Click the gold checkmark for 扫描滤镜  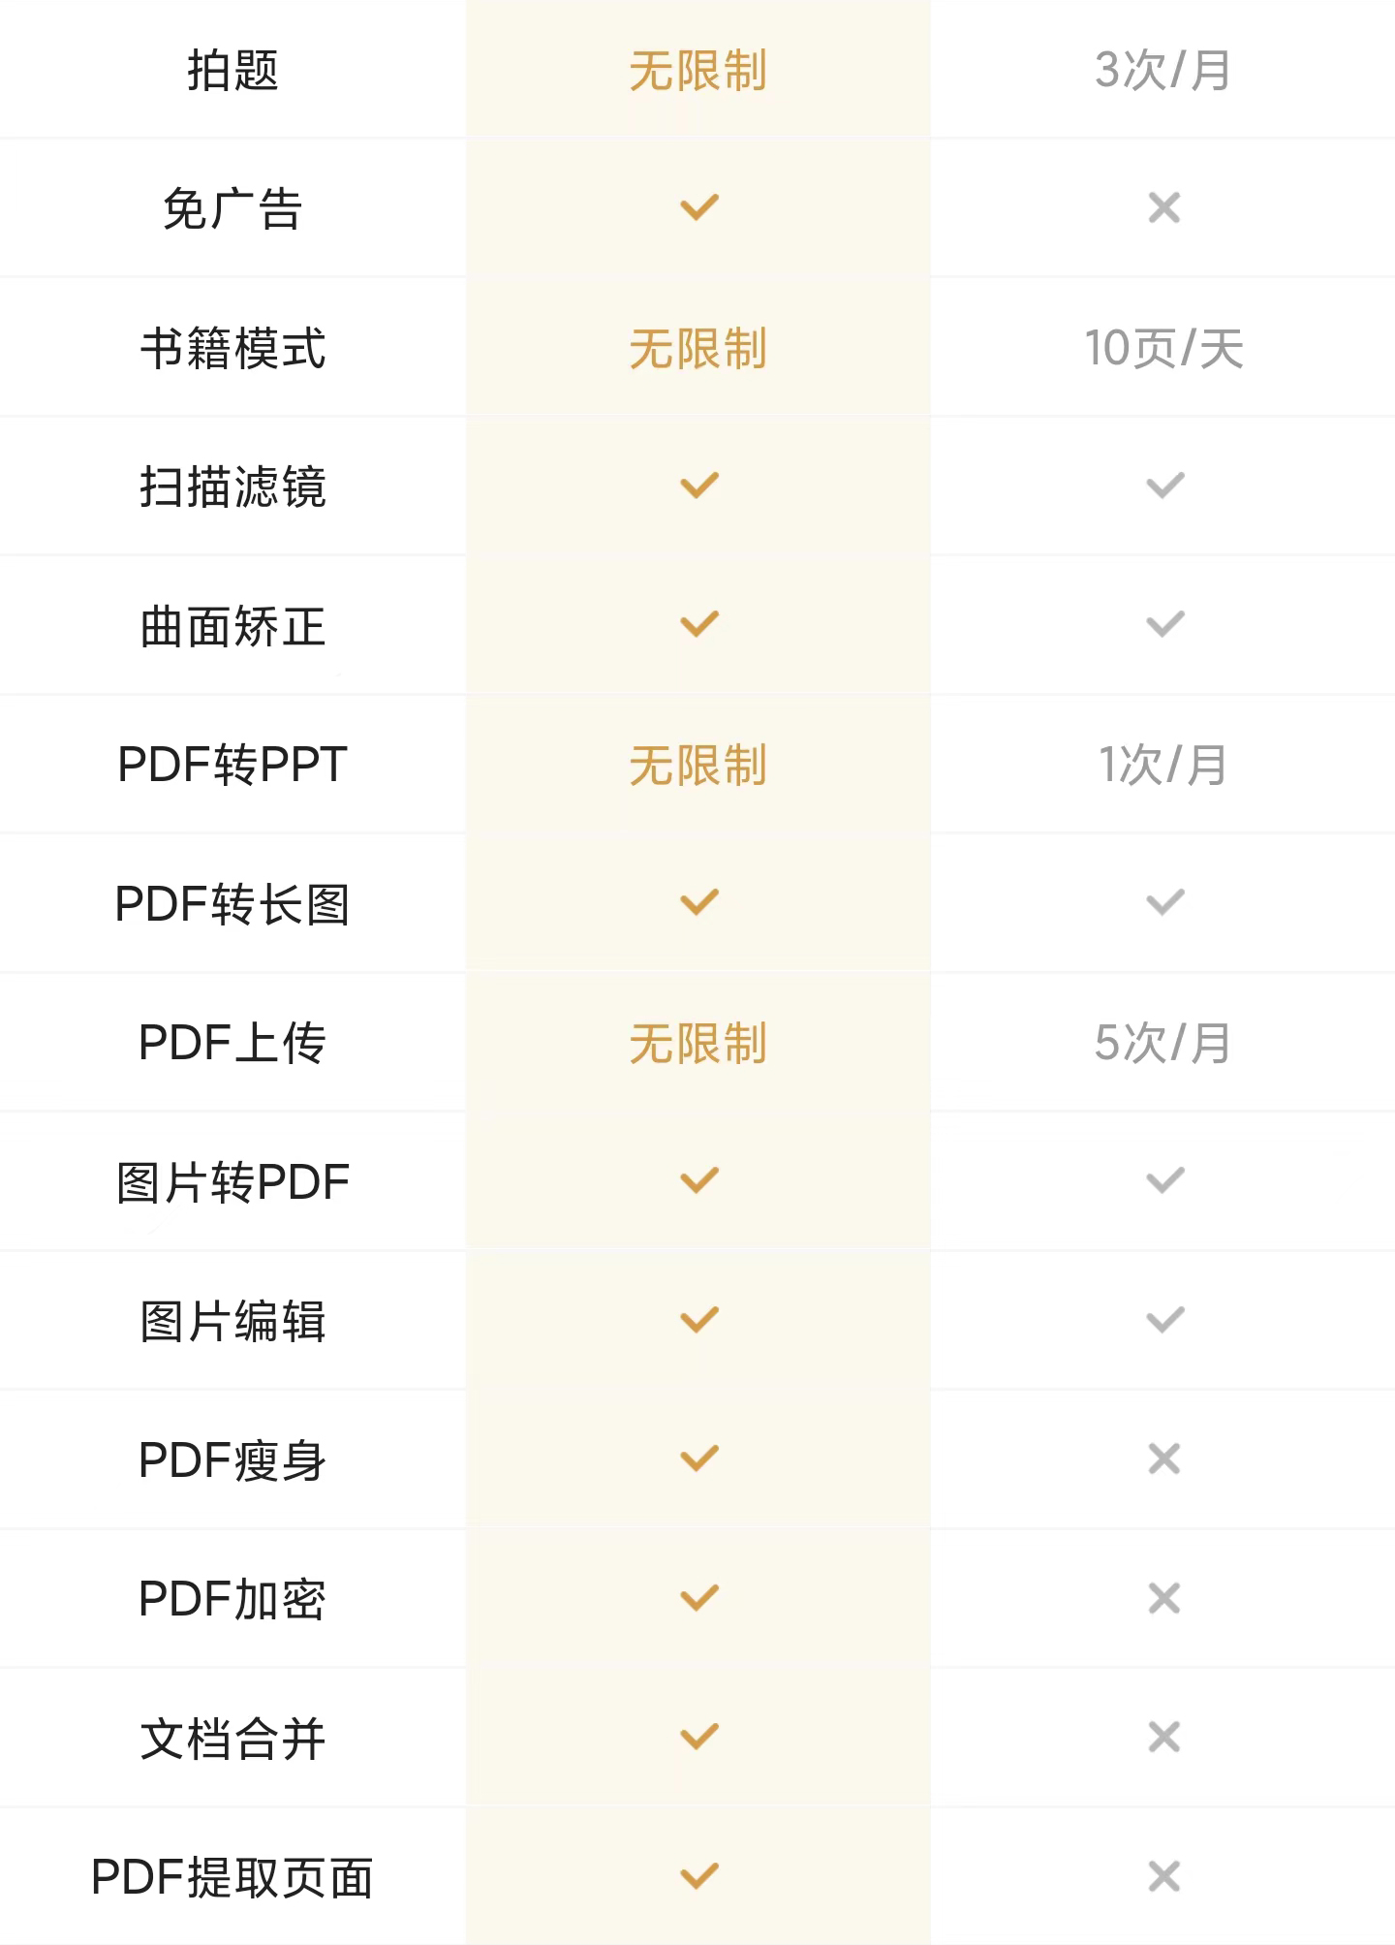698,485
